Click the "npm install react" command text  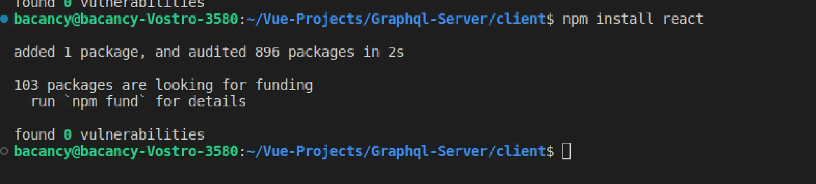point(633,19)
